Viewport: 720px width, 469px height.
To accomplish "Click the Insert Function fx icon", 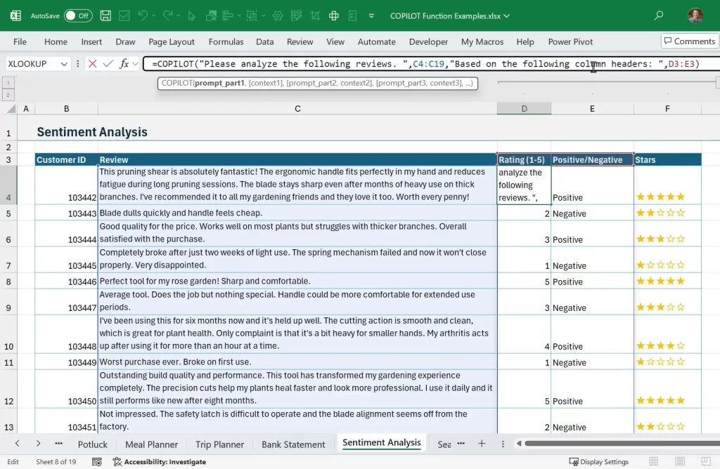I will 124,64.
